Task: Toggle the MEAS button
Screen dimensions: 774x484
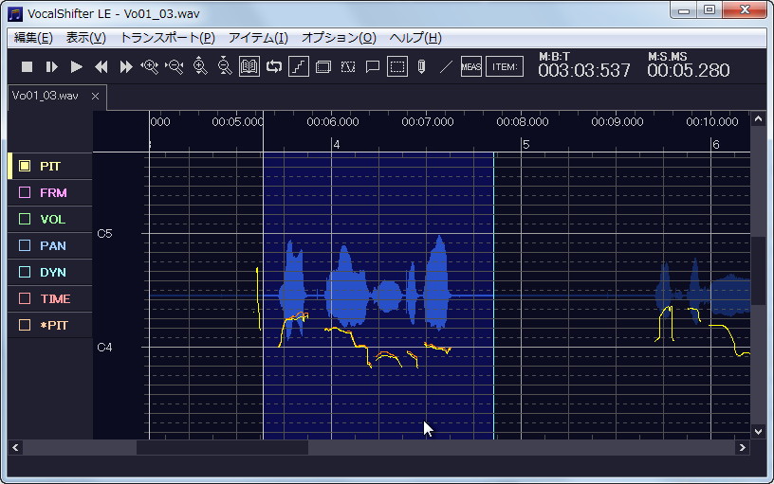Action: point(471,66)
